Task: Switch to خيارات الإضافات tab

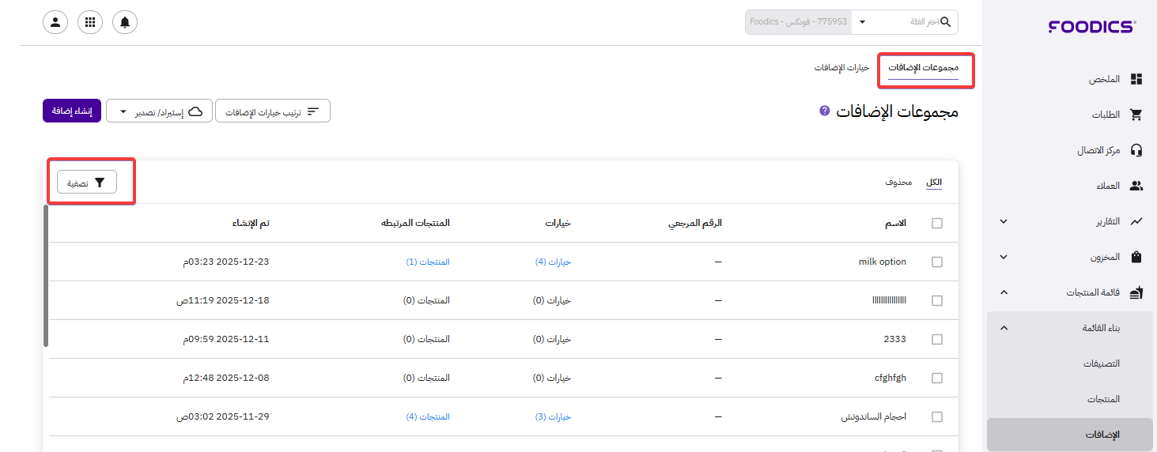Action: pos(842,68)
